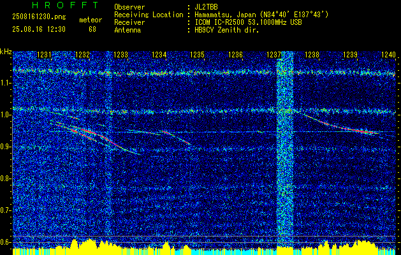Click the kHz axis unit label
Image resolution: width=401 pixels, height=255 pixels.
pos(6,52)
